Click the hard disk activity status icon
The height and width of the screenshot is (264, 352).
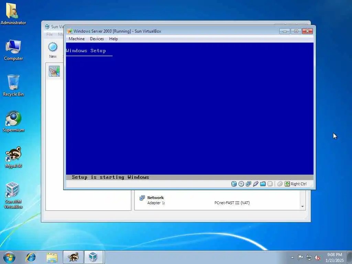click(x=234, y=184)
